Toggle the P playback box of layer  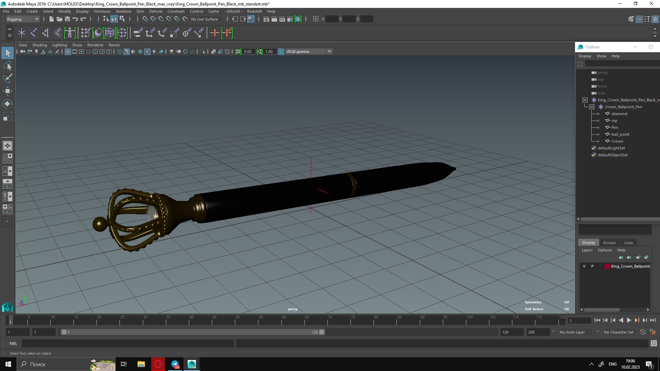tap(592, 266)
